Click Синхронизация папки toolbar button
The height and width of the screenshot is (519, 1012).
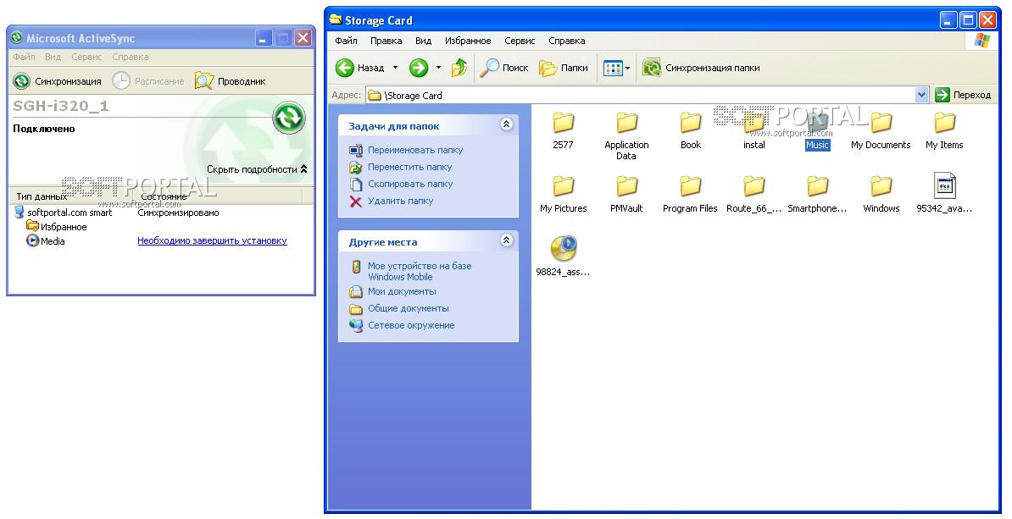pos(702,68)
